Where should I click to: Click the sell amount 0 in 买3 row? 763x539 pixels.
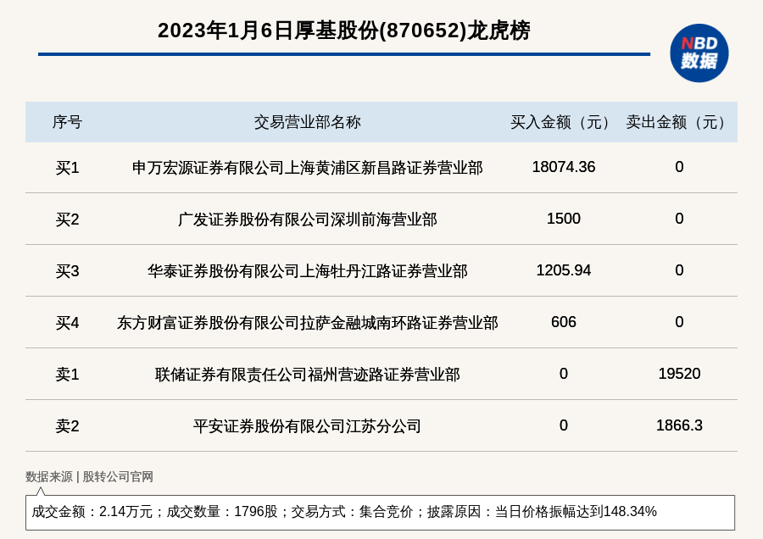coord(679,270)
